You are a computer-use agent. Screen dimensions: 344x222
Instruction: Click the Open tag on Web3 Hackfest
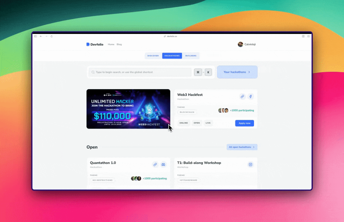click(197, 123)
